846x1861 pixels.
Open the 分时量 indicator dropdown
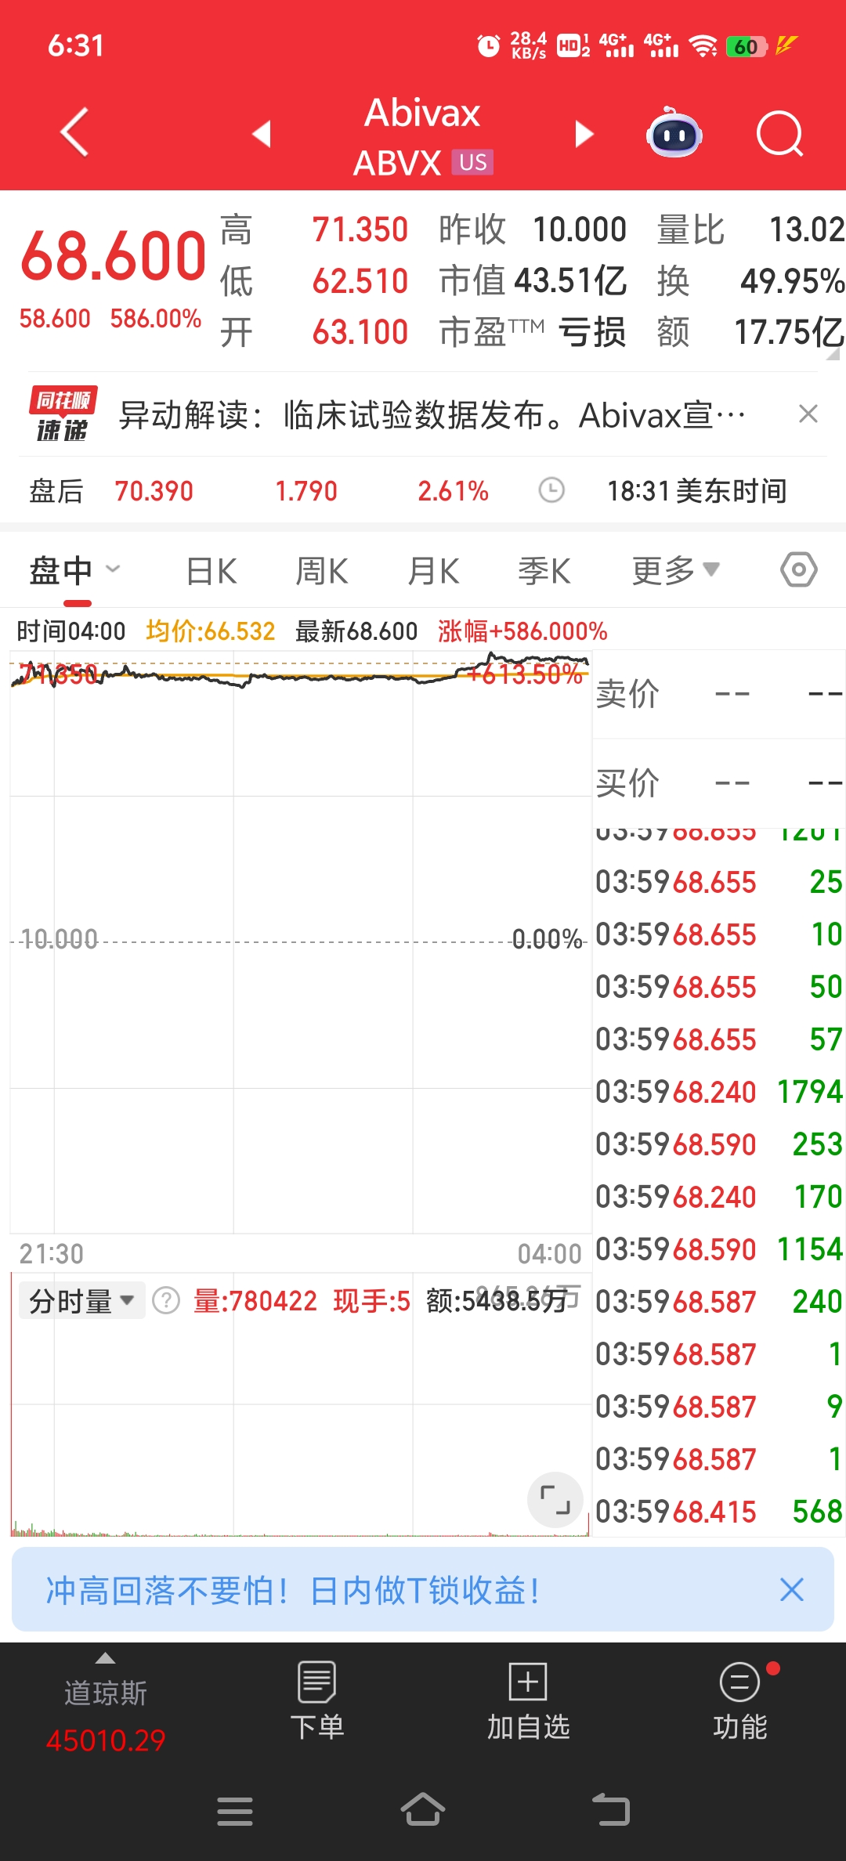coord(81,1301)
